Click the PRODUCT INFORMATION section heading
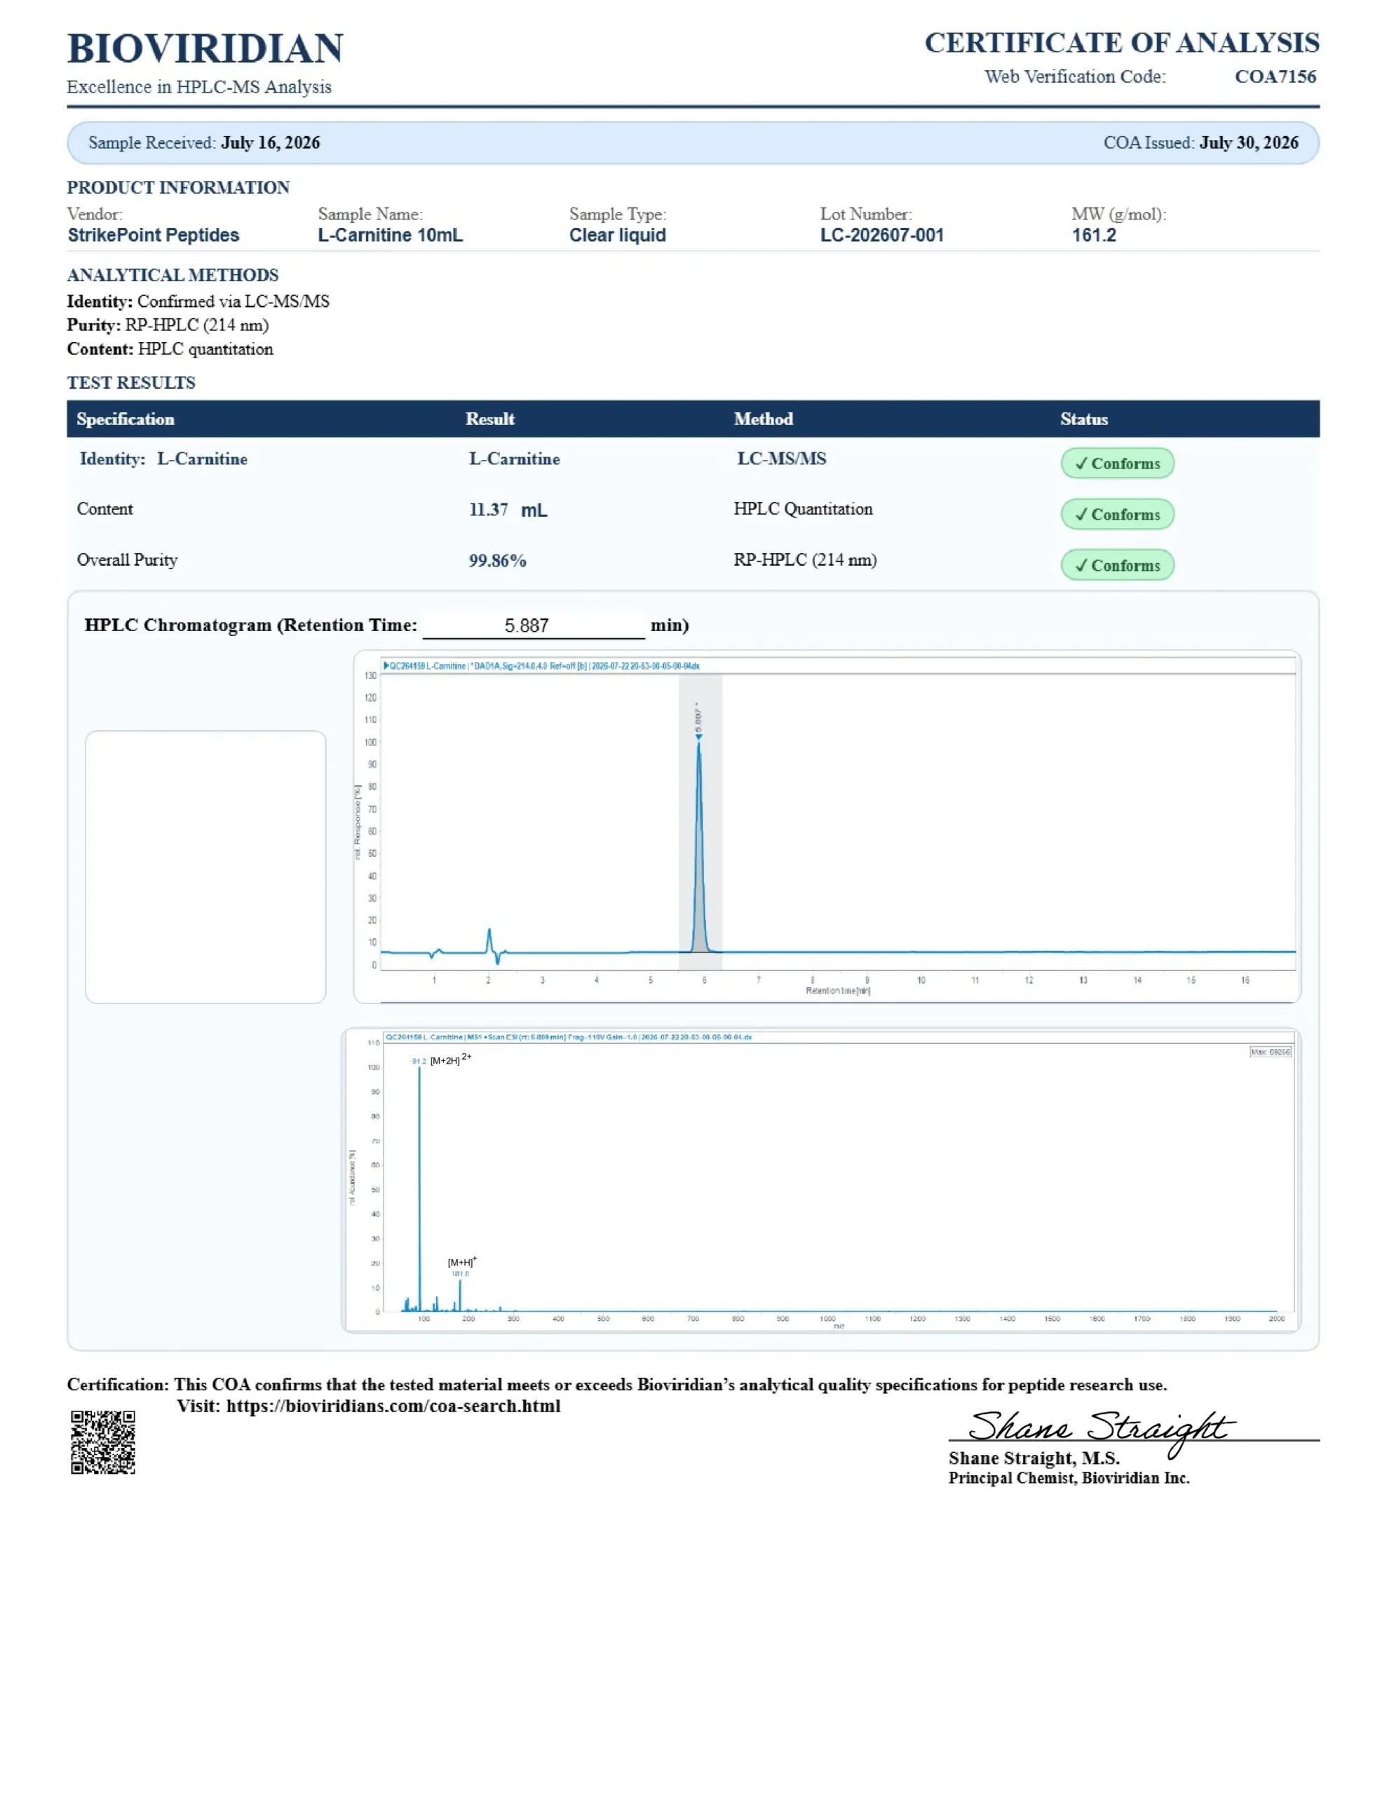The width and height of the screenshot is (1387, 1795). point(177,187)
